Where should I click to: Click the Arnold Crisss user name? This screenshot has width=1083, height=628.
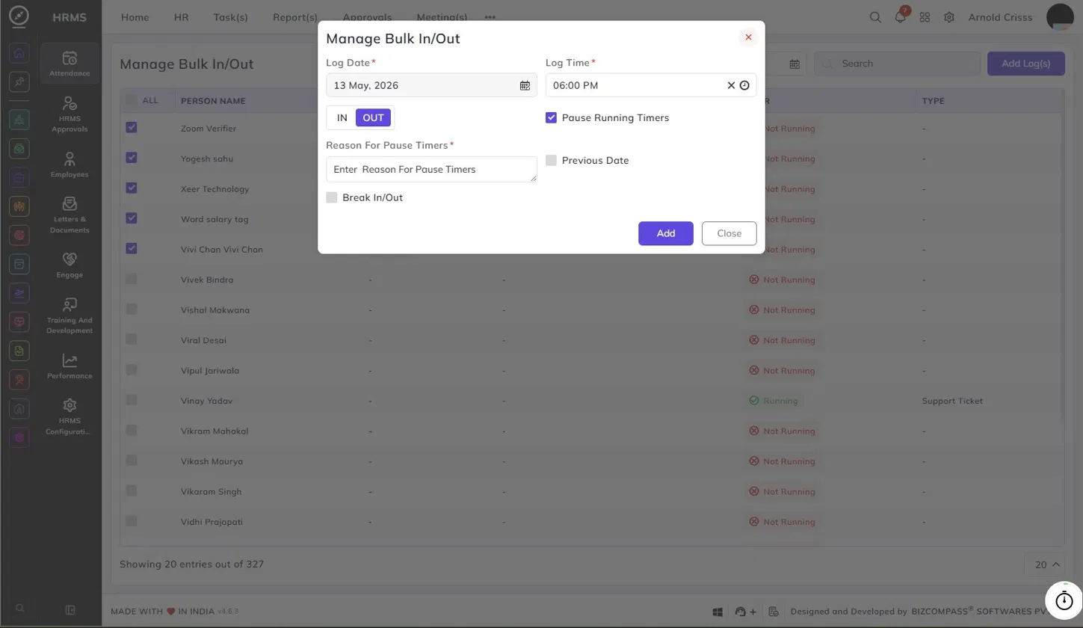pyautogui.click(x=1000, y=17)
